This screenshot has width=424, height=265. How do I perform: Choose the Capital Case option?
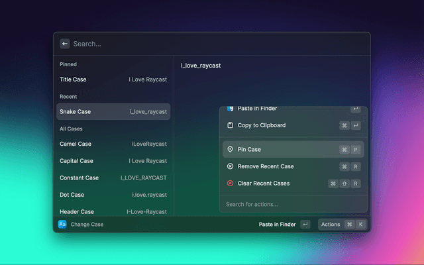113,161
